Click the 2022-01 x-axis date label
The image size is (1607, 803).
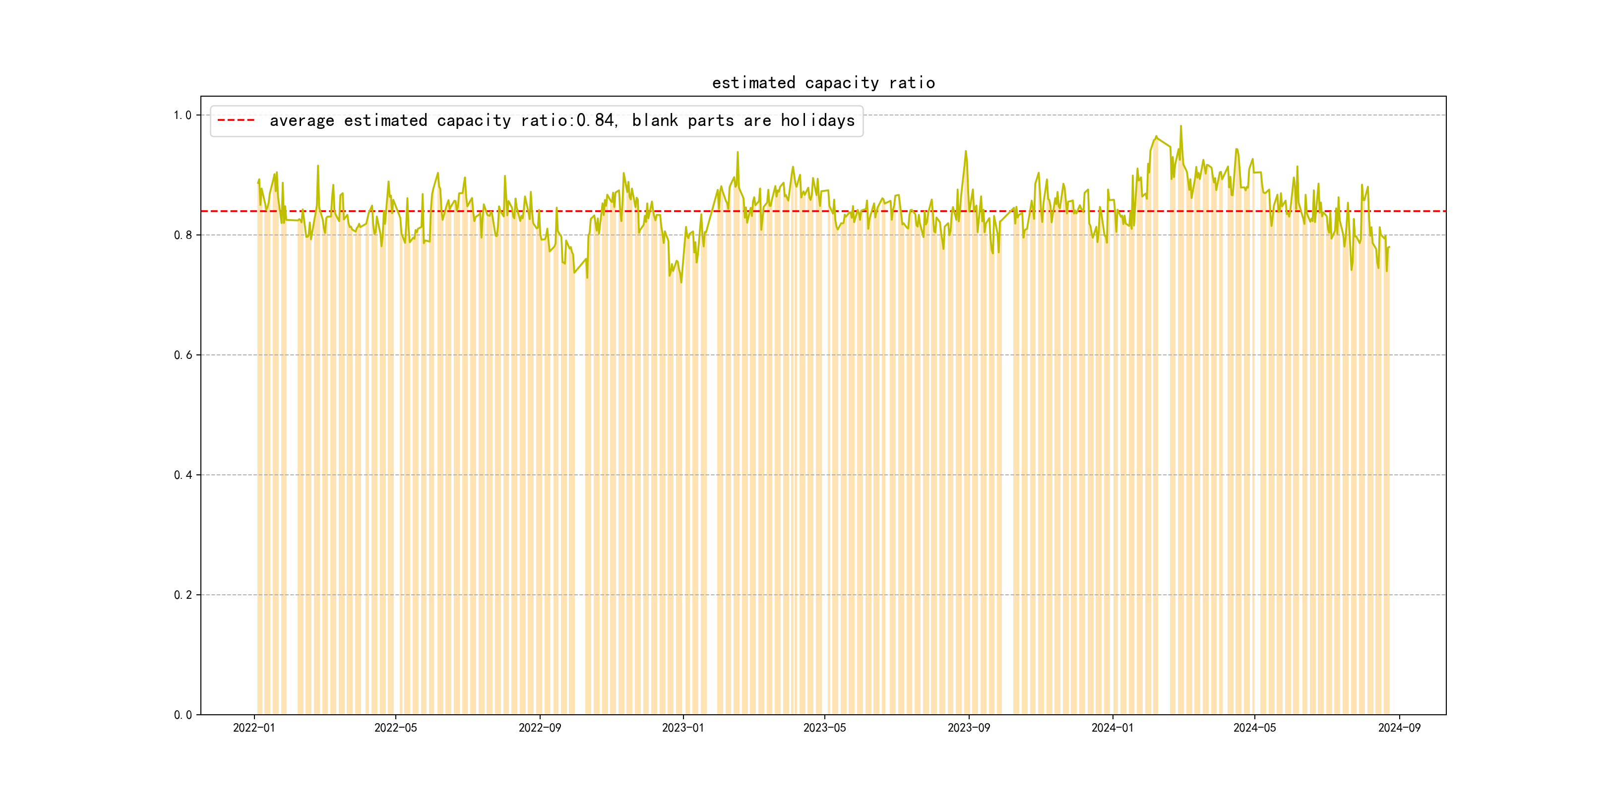point(254,728)
